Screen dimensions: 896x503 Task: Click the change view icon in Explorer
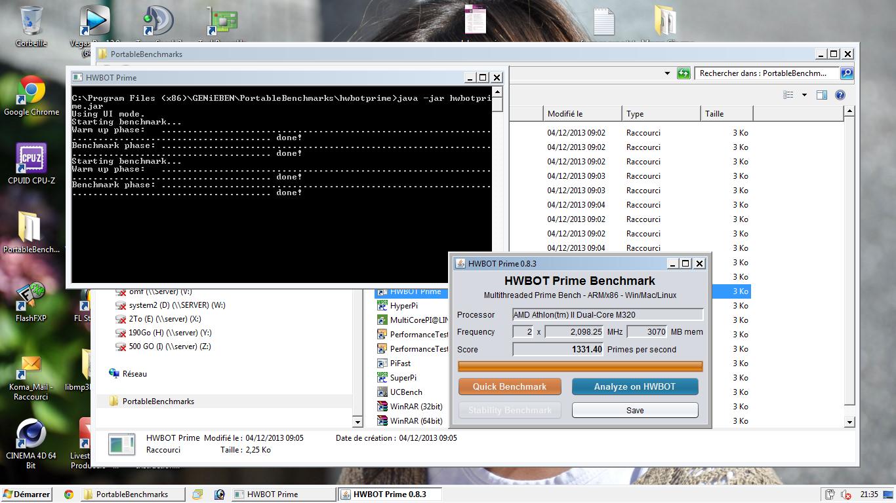point(788,95)
